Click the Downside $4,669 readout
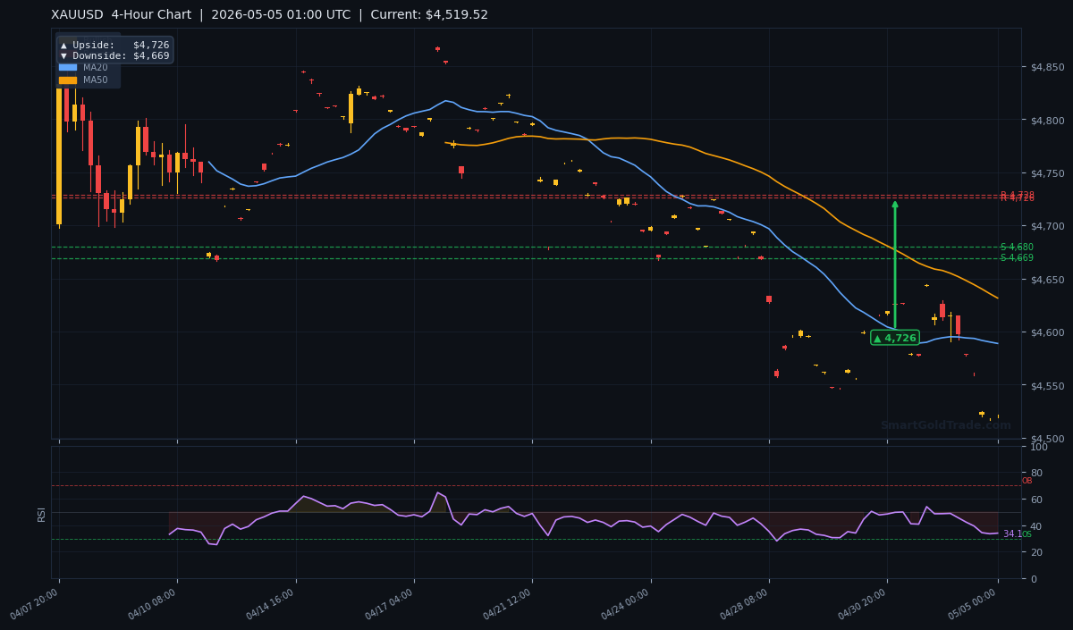 tap(114, 55)
